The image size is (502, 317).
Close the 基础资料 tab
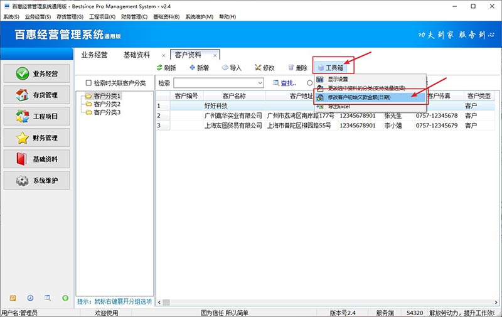click(x=164, y=56)
